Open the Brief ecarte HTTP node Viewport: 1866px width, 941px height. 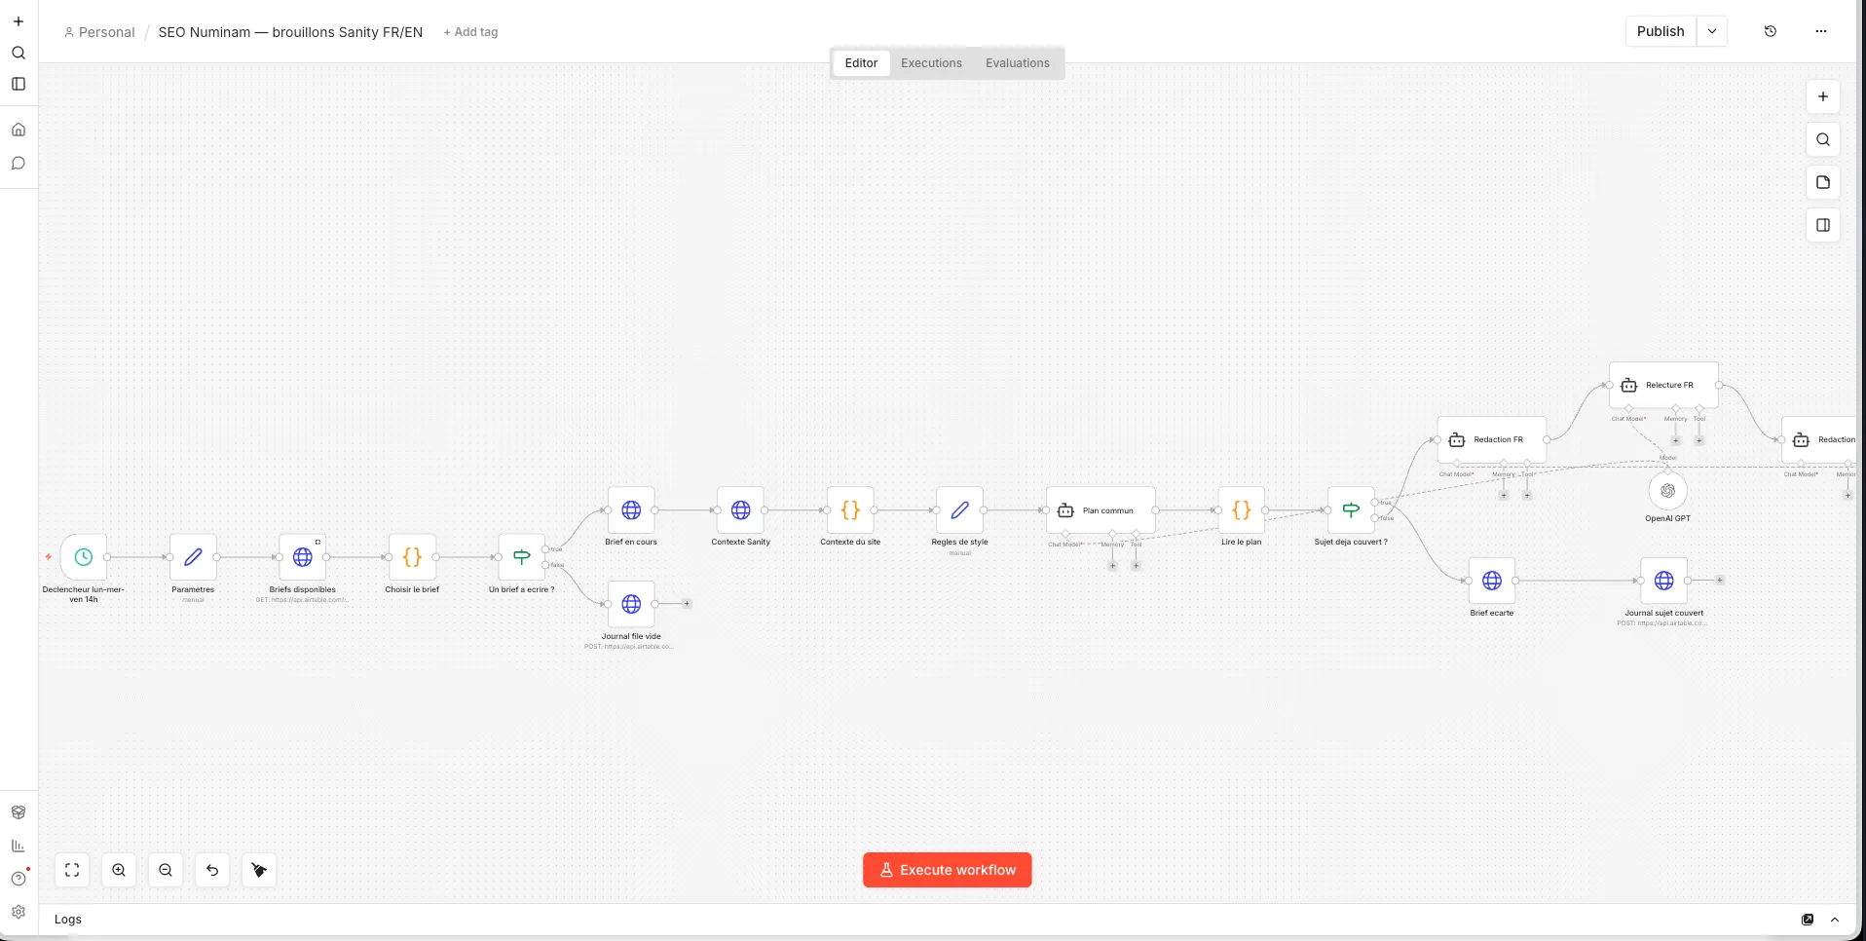[x=1492, y=581]
